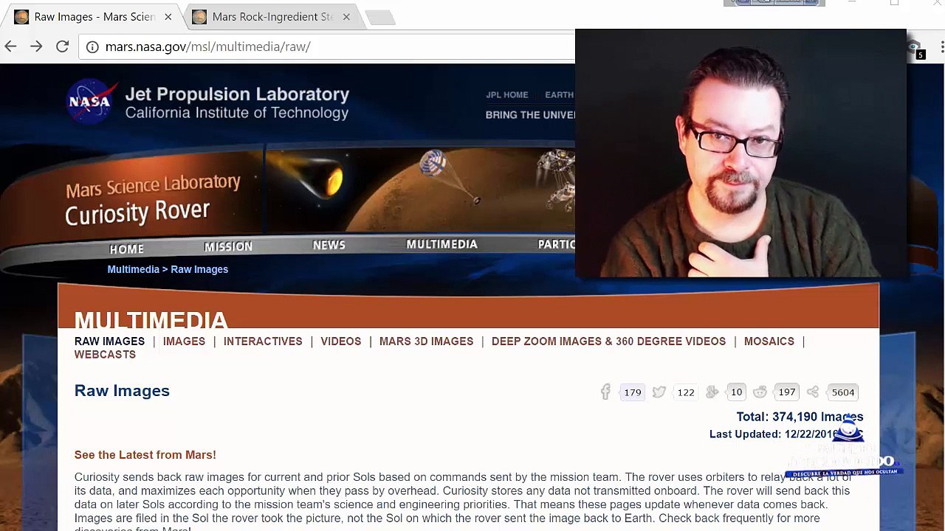
Task: Reload the current page
Action: [x=63, y=46]
